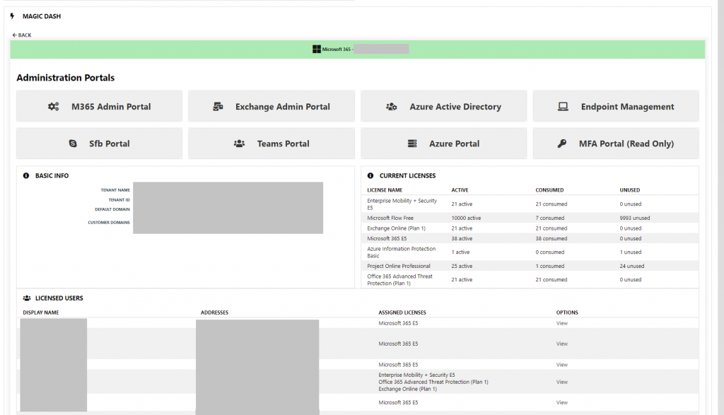Click the UNUSED column header
This screenshot has height=415, width=724.
point(630,190)
